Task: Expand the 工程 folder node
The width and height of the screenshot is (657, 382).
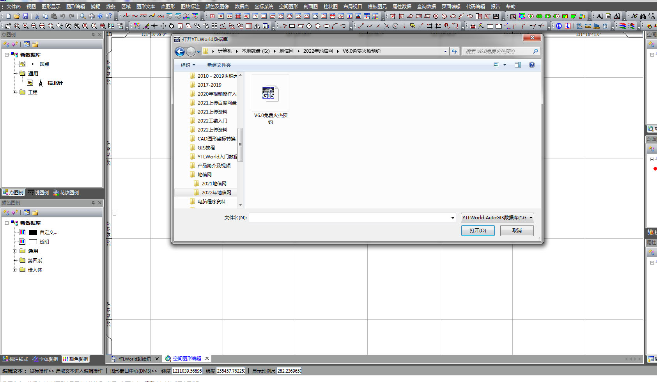Action: 14,92
